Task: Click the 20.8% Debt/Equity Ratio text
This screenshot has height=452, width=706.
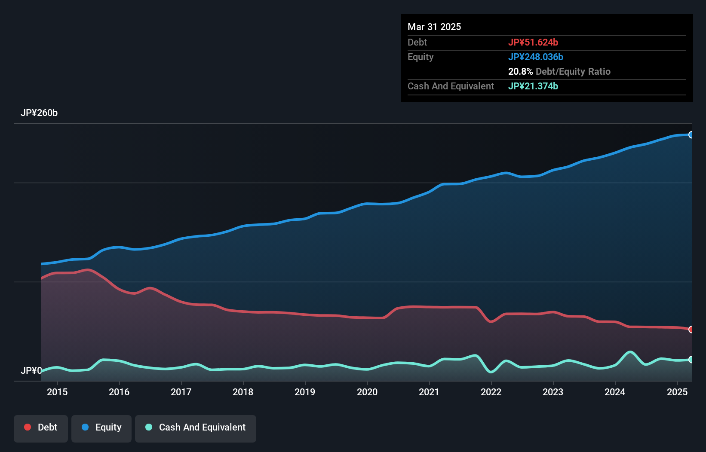Action: pyautogui.click(x=559, y=72)
